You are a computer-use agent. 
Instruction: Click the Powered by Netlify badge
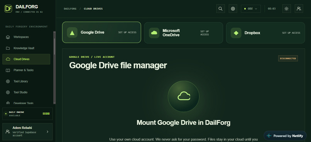click(285, 136)
